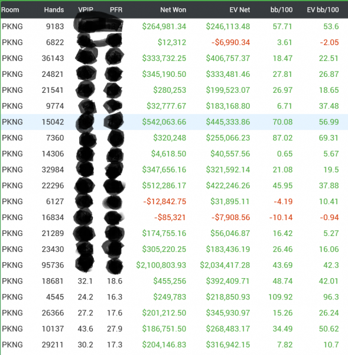Click the PFR column header
The width and height of the screenshot is (348, 355).
tap(116, 9)
